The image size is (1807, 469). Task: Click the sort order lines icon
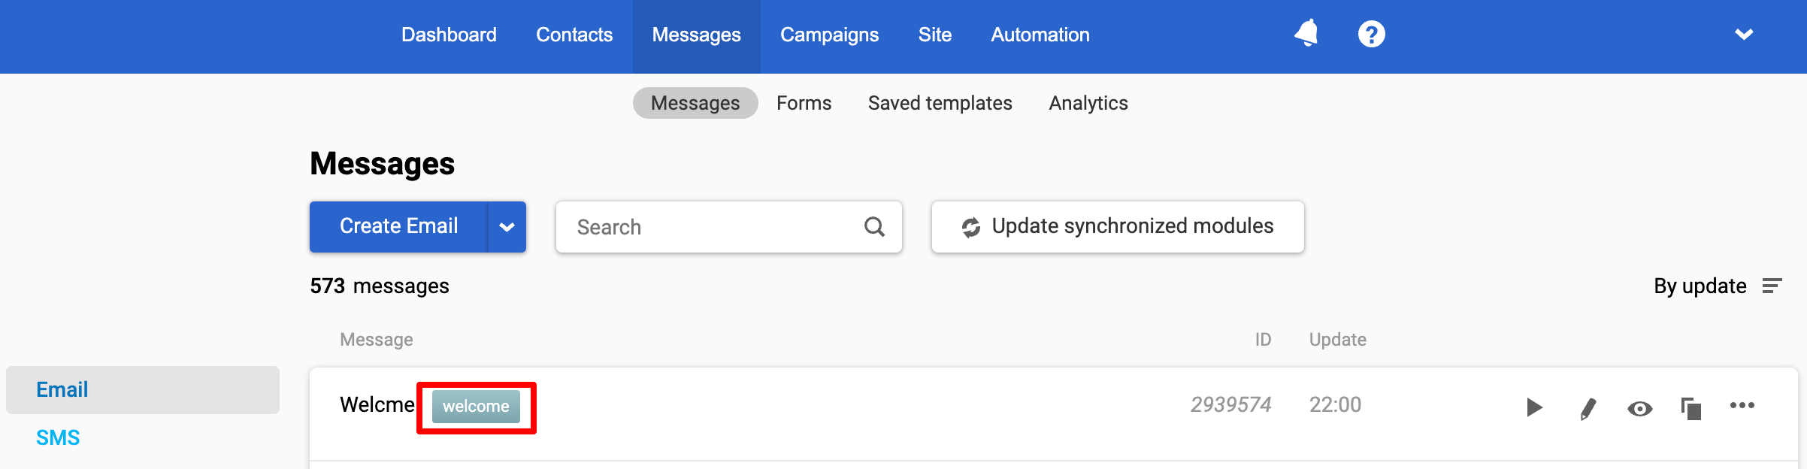tap(1772, 286)
